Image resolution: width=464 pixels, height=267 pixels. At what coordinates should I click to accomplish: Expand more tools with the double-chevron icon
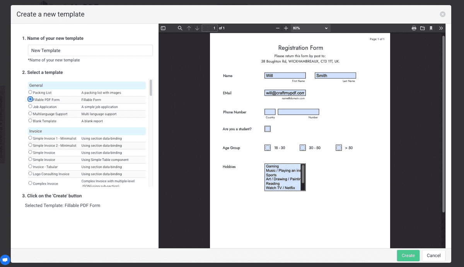coord(441,28)
